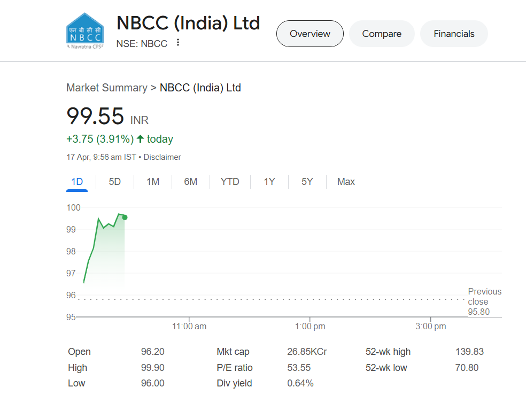The image size is (526, 395).
Task: Select the 6M chart range
Action: [x=190, y=182]
